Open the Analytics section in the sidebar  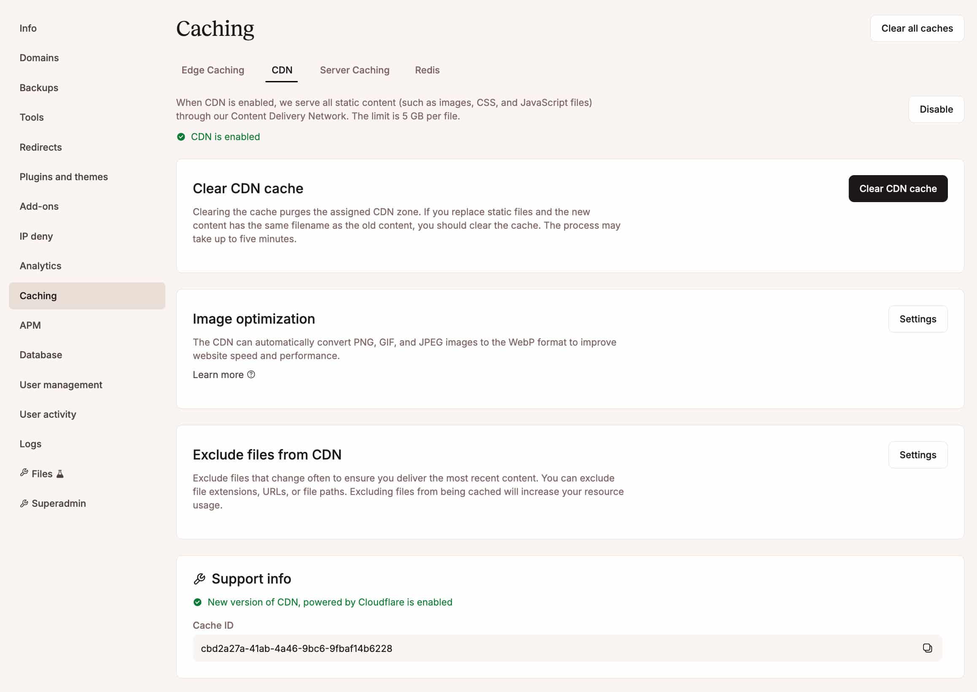coord(40,265)
